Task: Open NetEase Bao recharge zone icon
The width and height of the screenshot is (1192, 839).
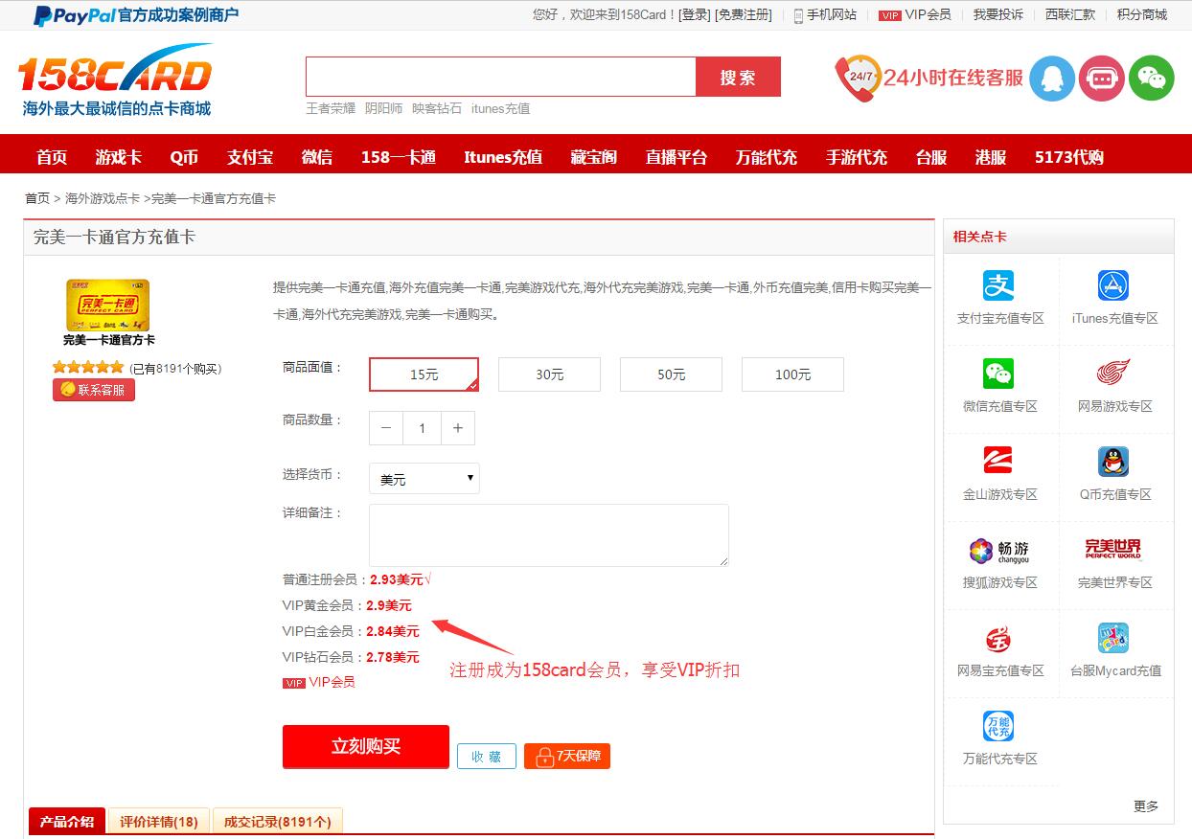Action: (x=998, y=638)
